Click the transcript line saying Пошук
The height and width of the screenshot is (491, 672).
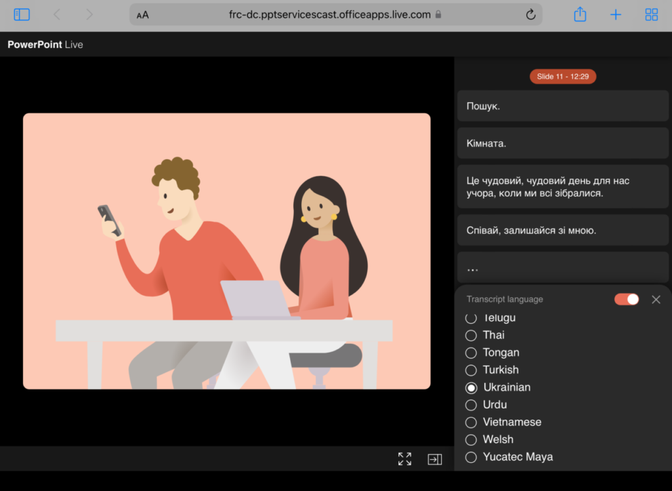point(562,106)
